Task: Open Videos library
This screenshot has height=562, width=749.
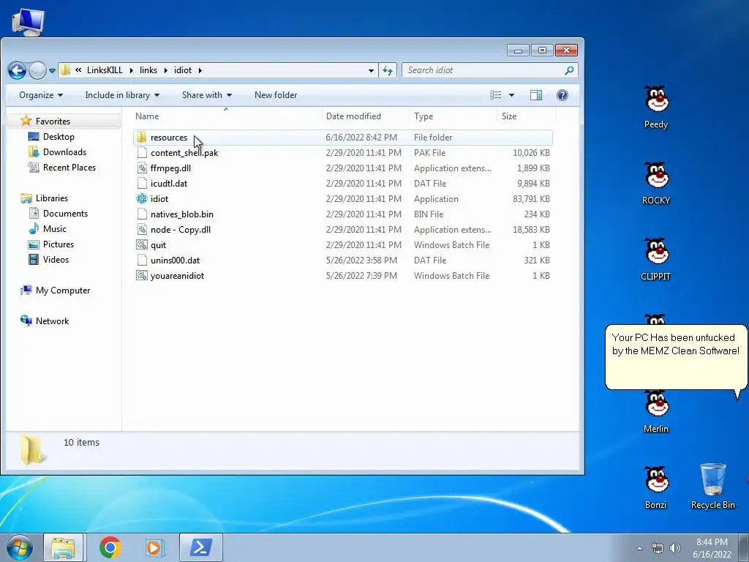Action: [x=56, y=260]
